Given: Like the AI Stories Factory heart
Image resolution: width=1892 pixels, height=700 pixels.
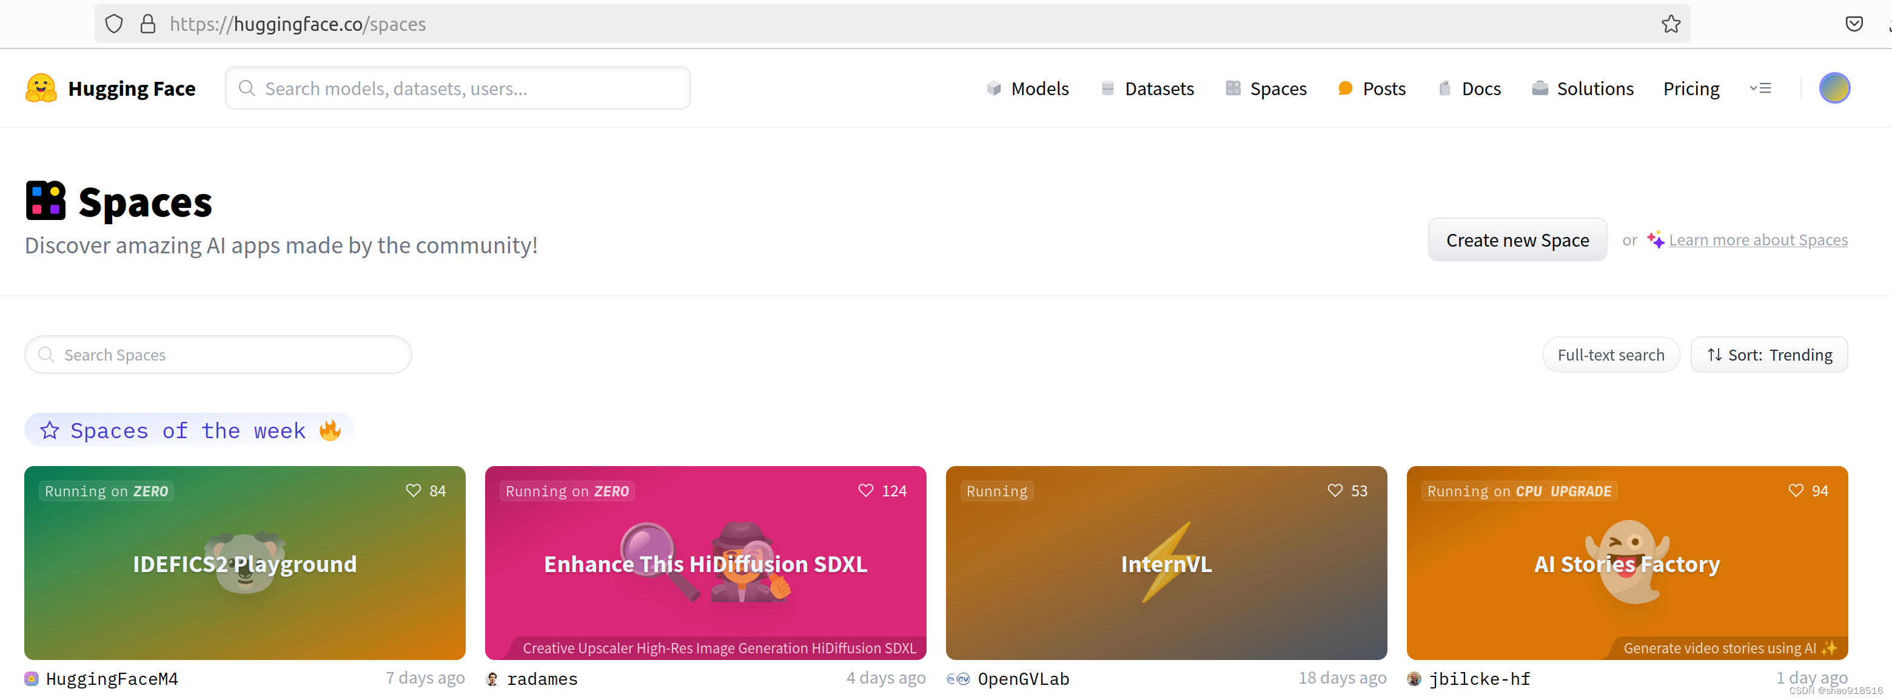Looking at the screenshot, I should (1795, 490).
